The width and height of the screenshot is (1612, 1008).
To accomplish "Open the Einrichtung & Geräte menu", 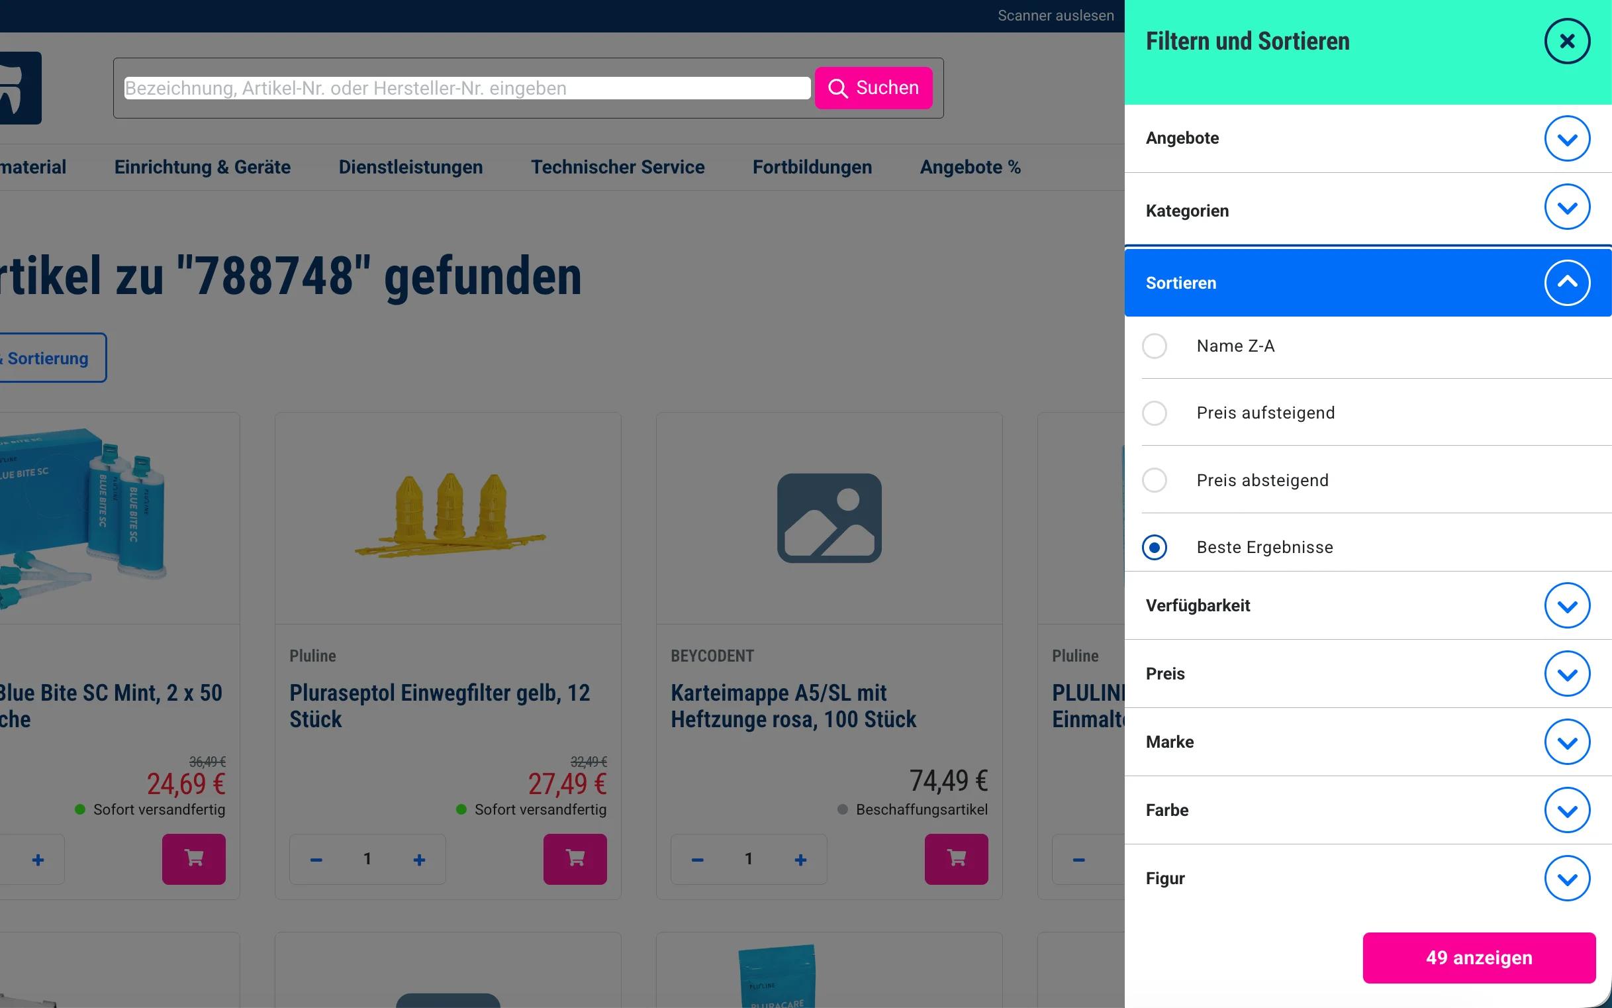I will coord(202,168).
